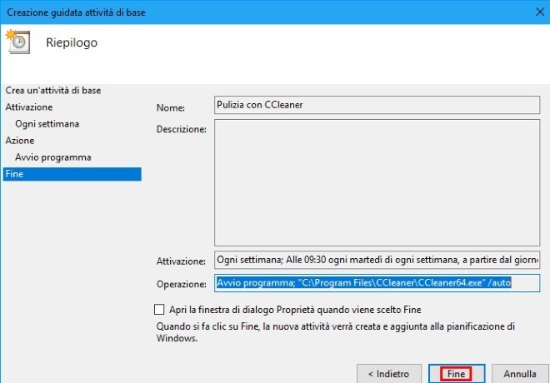Click the 'Operazione:' label

180,284
